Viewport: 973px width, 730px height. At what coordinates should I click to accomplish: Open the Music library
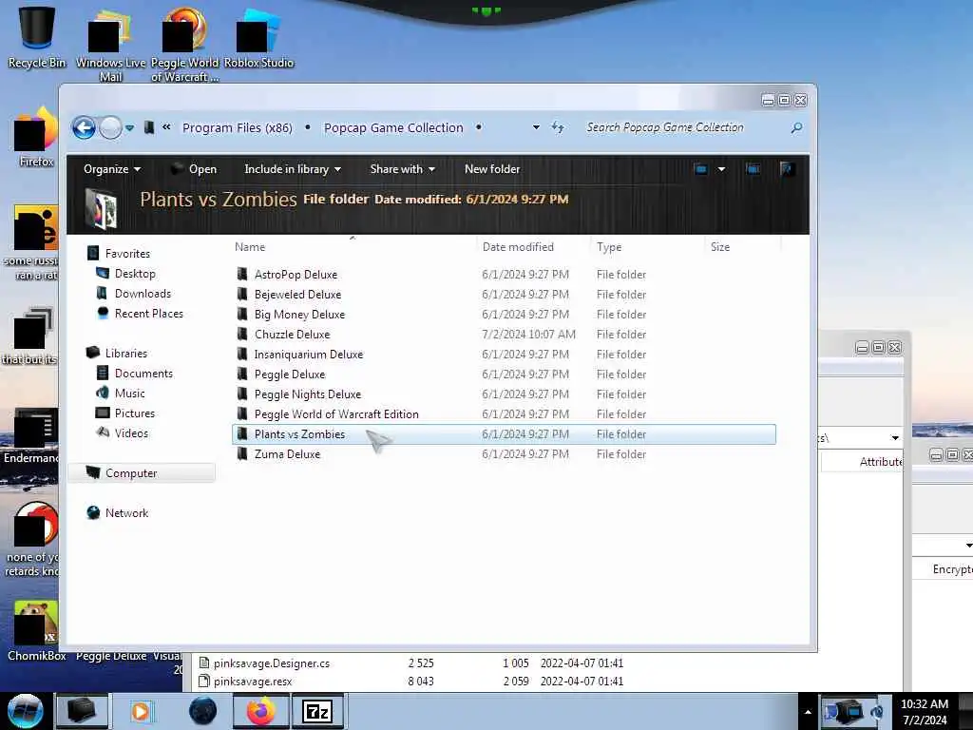pos(129,393)
